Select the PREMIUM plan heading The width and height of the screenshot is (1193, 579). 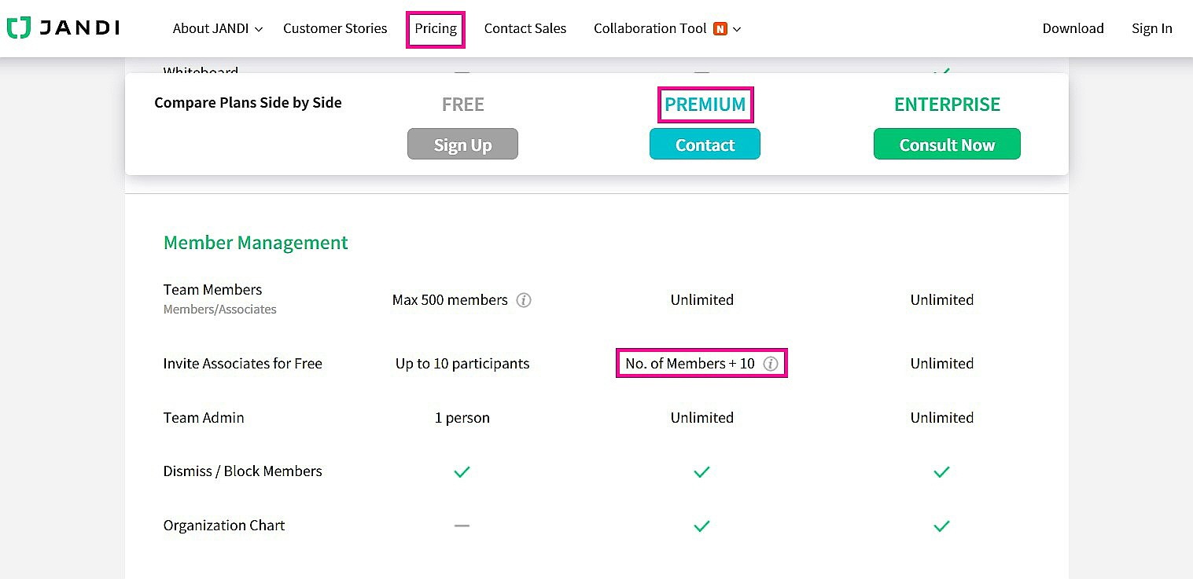pos(705,104)
